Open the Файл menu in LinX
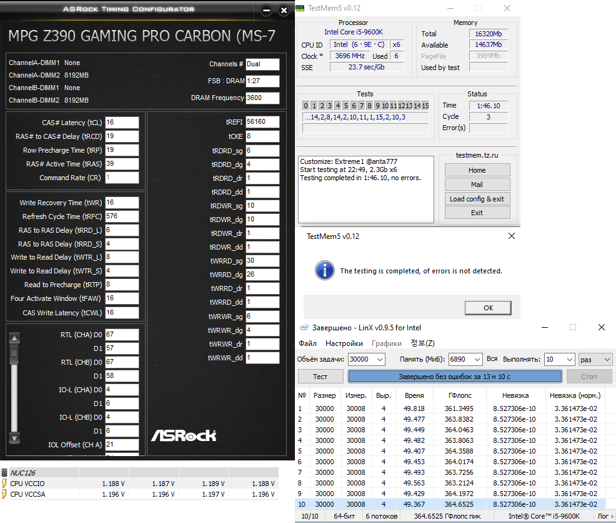The height and width of the screenshot is (523, 616). 307,343
